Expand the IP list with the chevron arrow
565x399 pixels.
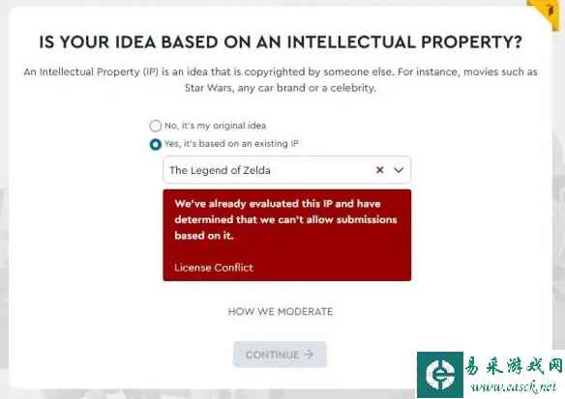click(x=399, y=170)
